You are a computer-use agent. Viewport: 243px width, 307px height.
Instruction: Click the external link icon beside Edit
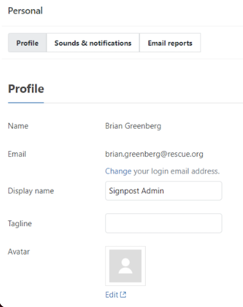click(x=123, y=295)
